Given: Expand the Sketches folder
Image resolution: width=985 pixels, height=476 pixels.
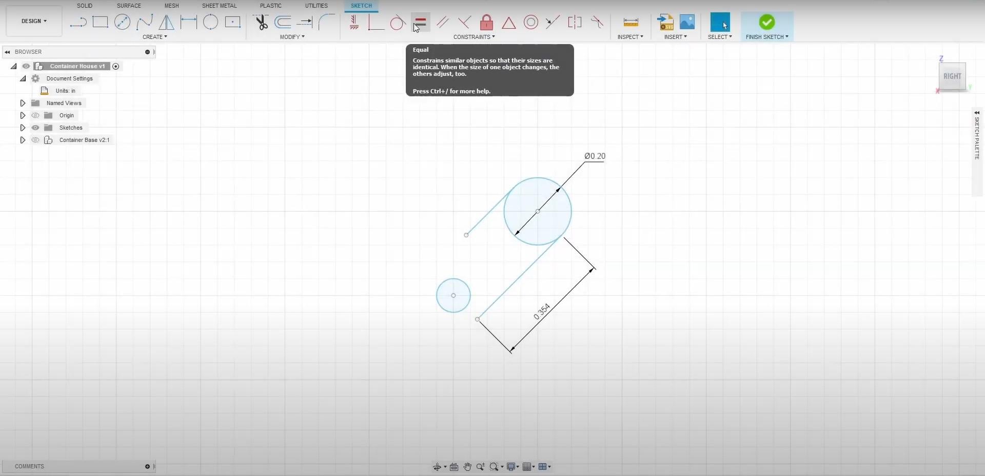Looking at the screenshot, I should (x=23, y=128).
